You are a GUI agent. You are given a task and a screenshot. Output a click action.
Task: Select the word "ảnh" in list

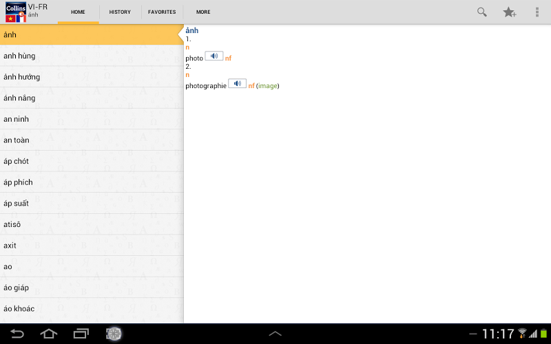pyautogui.click(x=92, y=34)
